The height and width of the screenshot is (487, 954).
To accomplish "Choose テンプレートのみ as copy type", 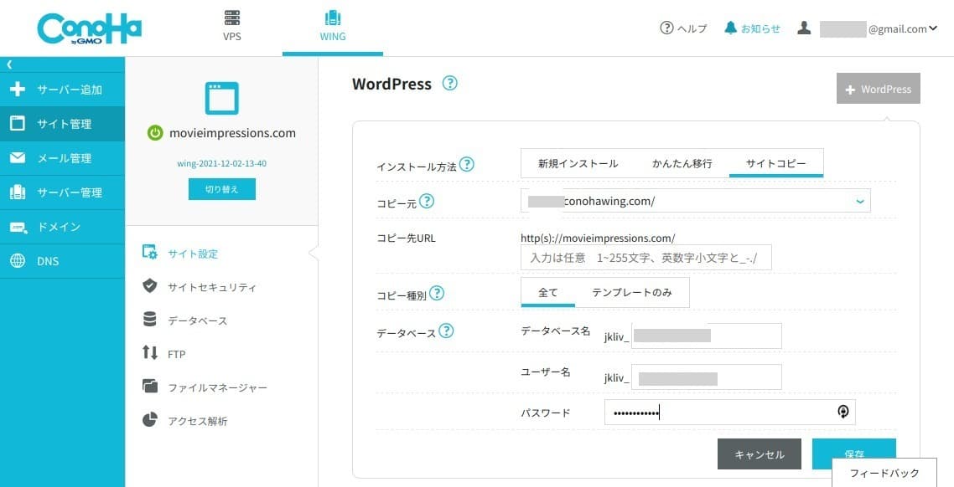I will (632, 293).
